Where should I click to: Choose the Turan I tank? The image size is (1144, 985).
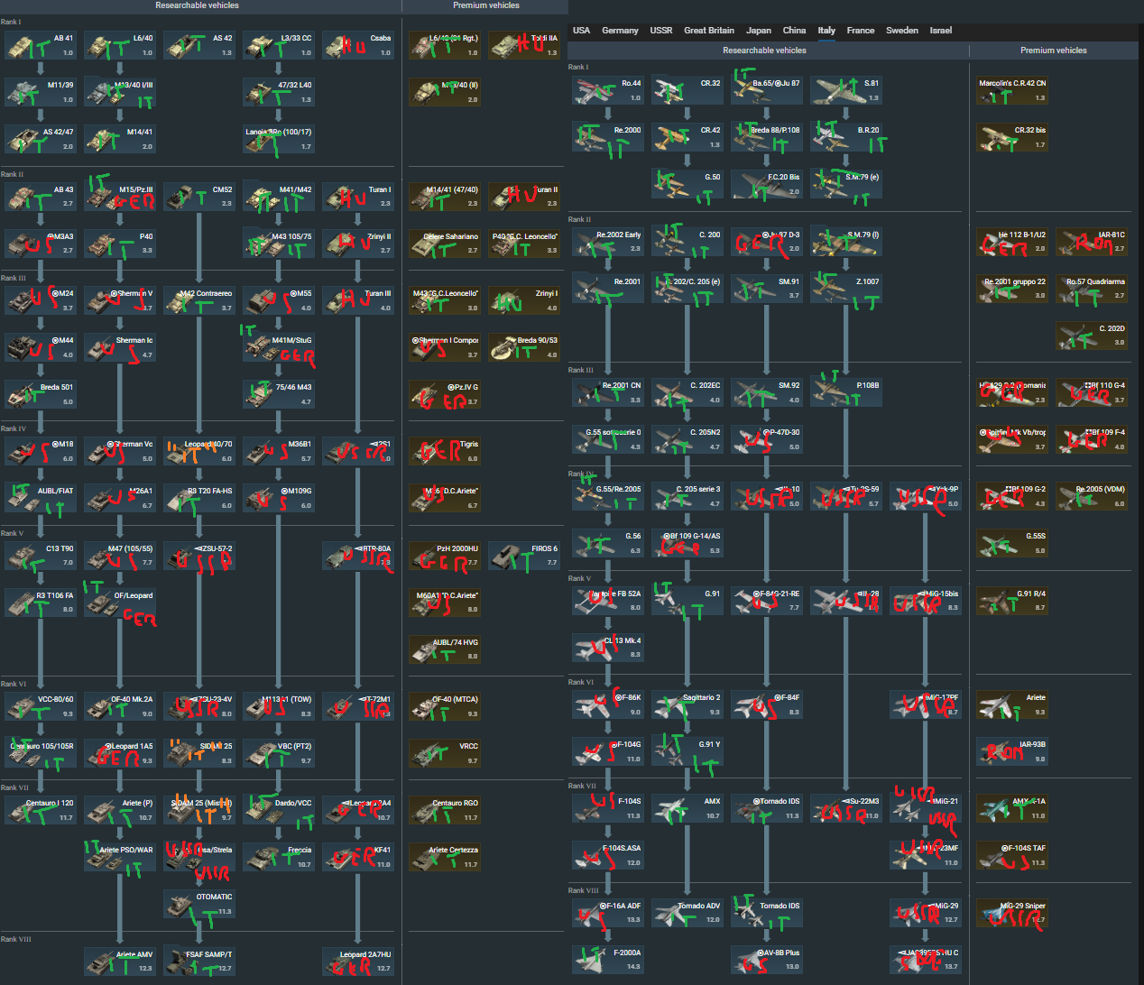pyautogui.click(x=358, y=197)
